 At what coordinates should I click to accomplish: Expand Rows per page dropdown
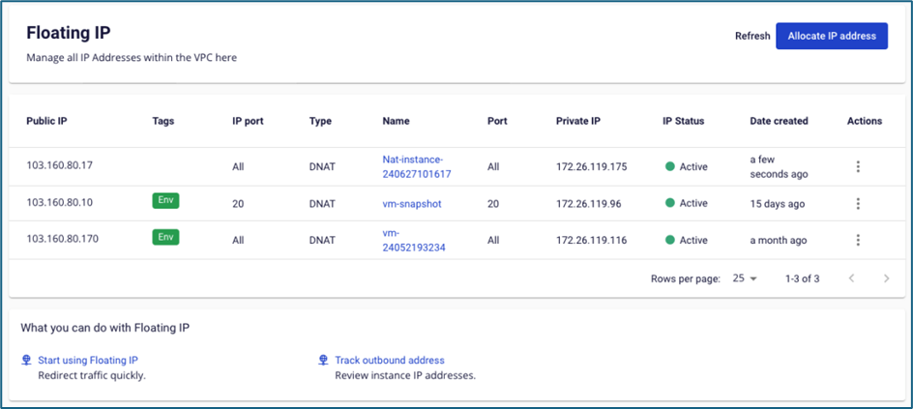(744, 278)
